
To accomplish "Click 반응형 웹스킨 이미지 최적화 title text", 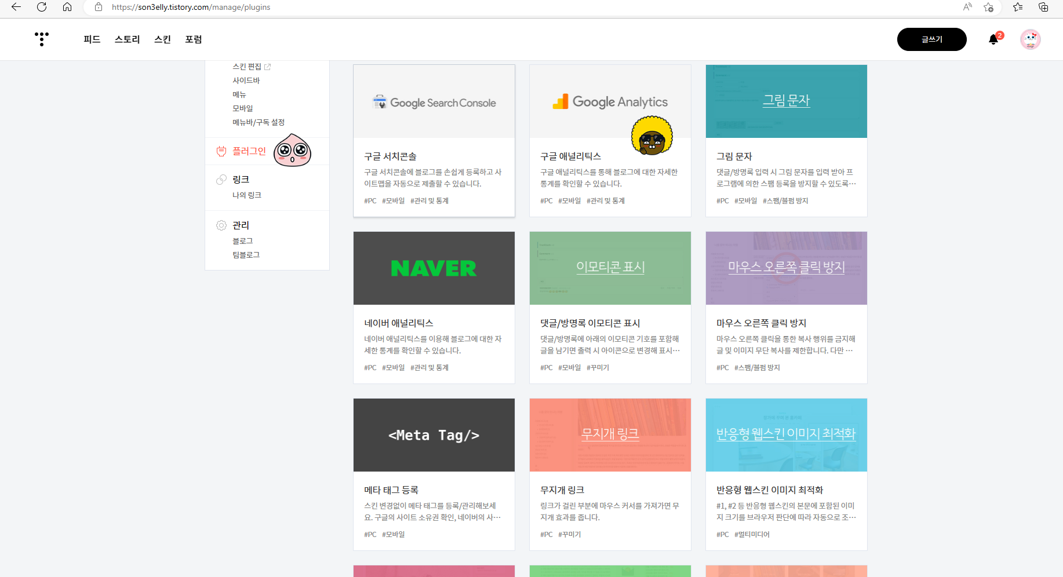I will pyautogui.click(x=770, y=490).
